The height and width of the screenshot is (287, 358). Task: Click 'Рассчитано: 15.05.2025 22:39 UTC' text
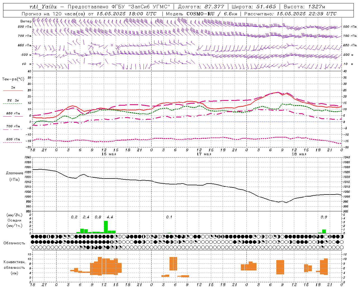[290, 14]
